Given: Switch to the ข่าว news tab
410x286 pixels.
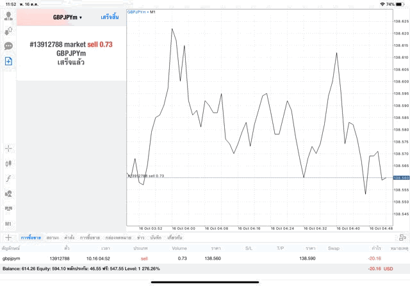Looking at the screenshot, I should (141, 237).
